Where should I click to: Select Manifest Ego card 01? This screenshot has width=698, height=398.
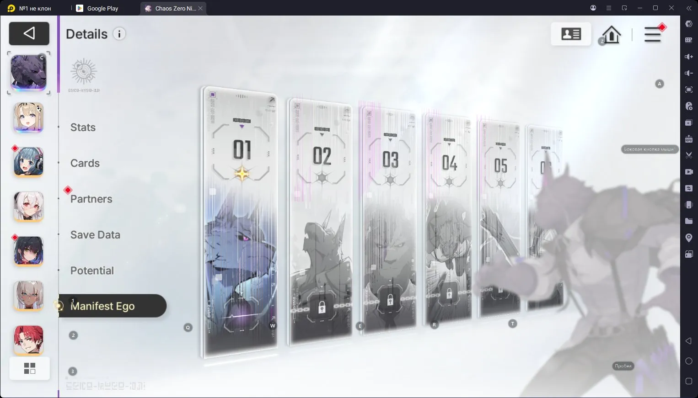241,222
